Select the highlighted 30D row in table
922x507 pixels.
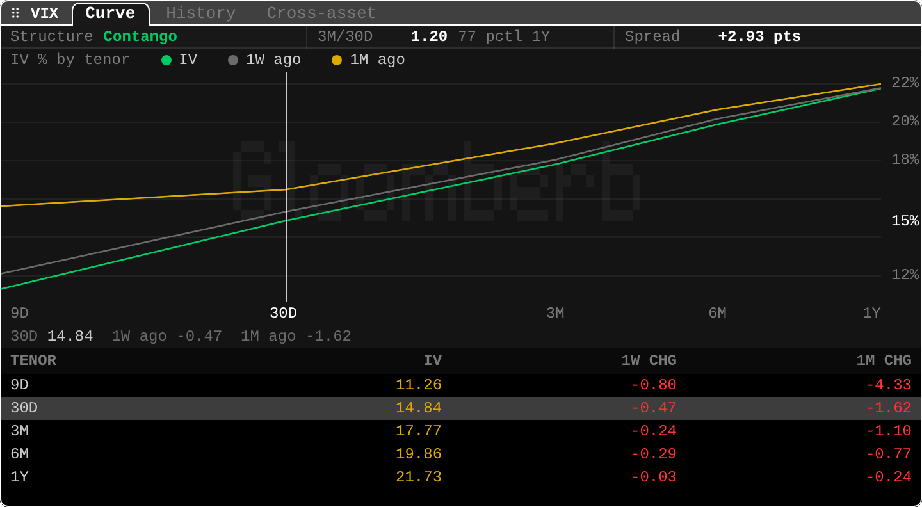click(461, 408)
